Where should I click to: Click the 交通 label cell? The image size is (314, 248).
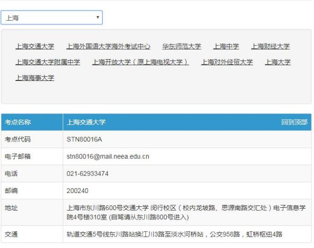[x=32, y=234]
